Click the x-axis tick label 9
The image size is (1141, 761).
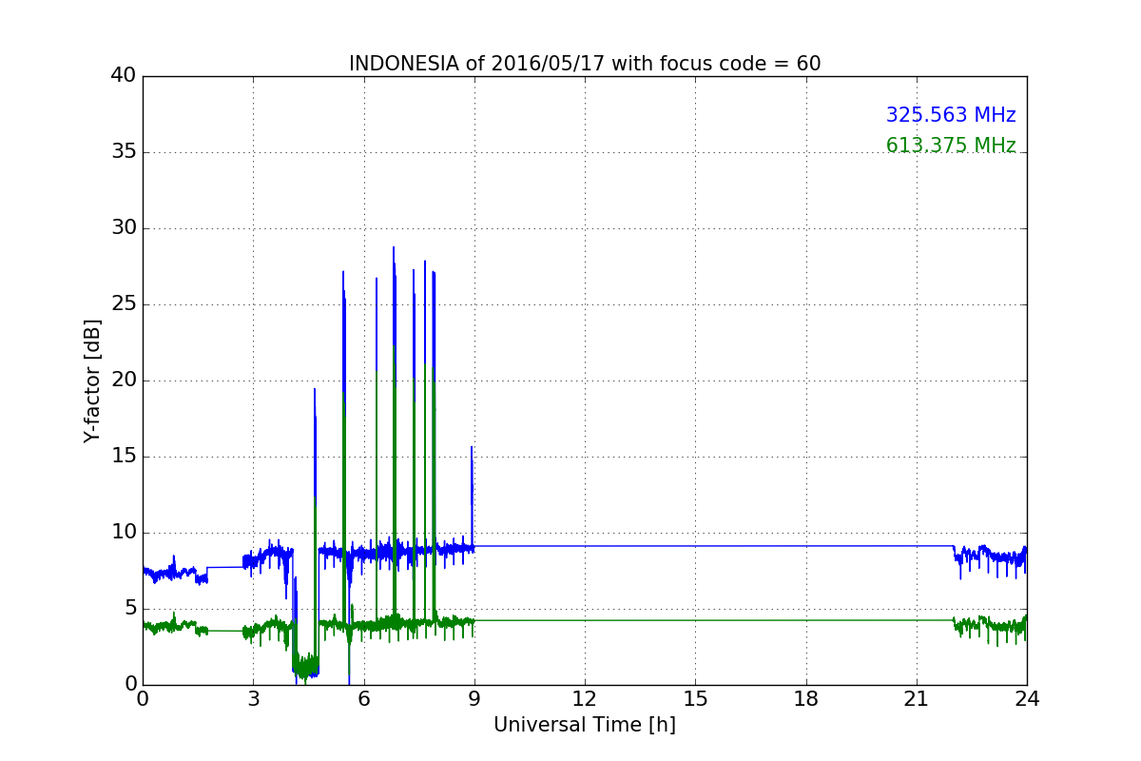pyautogui.click(x=474, y=699)
